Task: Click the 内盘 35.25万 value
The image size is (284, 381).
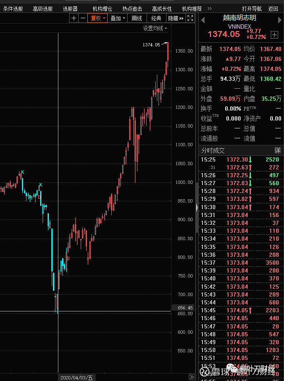Action: coord(271,99)
